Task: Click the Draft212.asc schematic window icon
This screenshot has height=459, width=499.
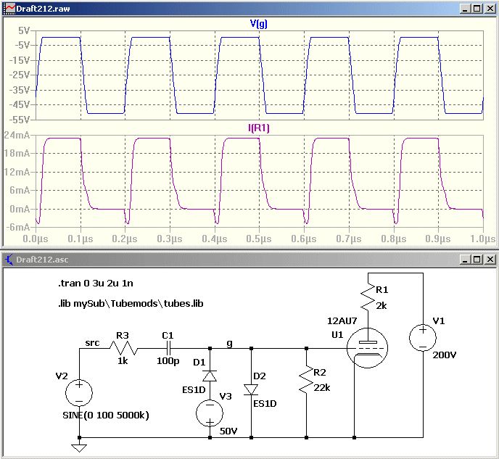Action: (x=9, y=260)
